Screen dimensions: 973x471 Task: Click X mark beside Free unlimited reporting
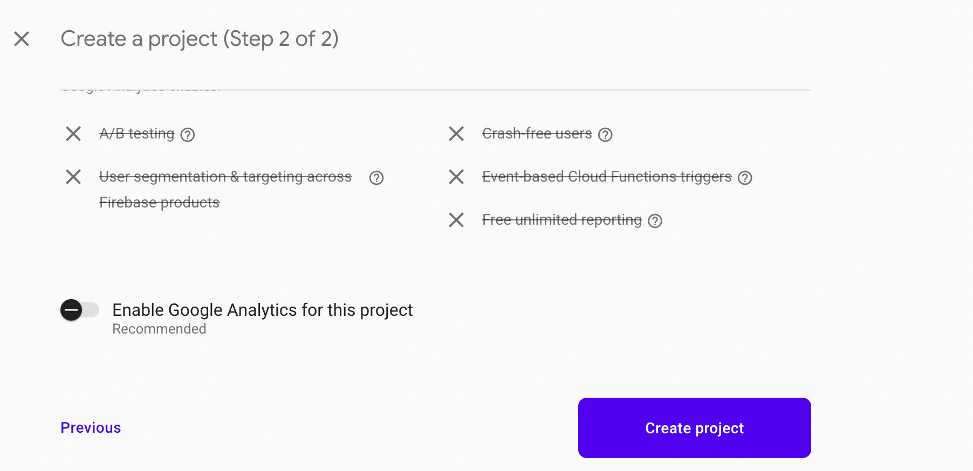[x=456, y=220]
